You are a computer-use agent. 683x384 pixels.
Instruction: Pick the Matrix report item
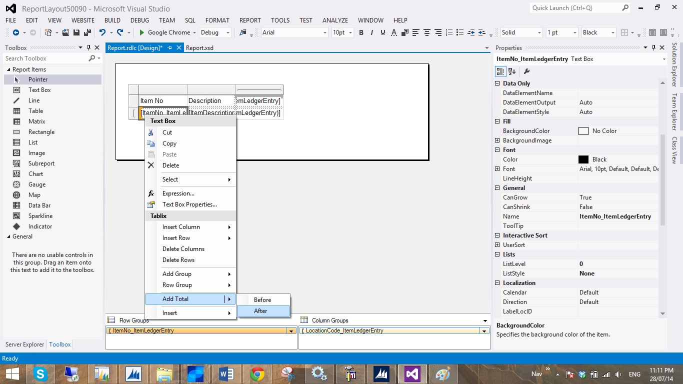tap(36, 121)
